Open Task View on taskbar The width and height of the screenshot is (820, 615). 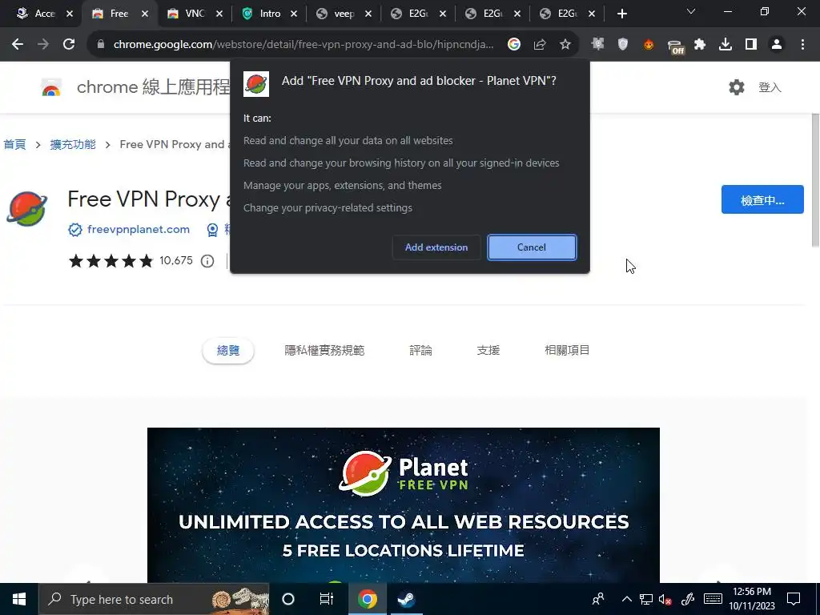tap(327, 599)
